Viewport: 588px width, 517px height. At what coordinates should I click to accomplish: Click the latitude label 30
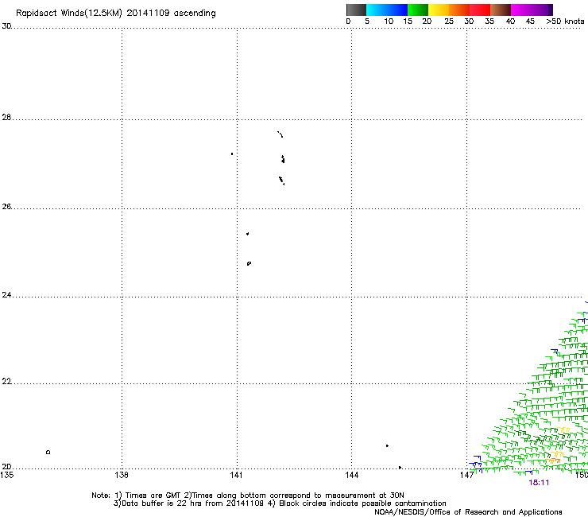(x=6, y=26)
